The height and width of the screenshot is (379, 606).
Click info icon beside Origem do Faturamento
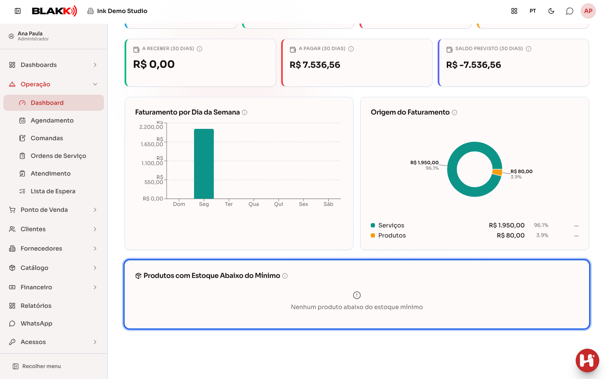454,112
